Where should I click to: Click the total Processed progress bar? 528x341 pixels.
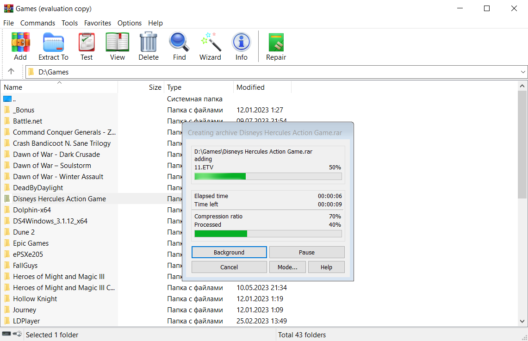(268, 234)
